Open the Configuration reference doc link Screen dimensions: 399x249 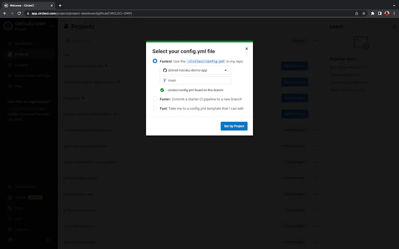point(348,83)
